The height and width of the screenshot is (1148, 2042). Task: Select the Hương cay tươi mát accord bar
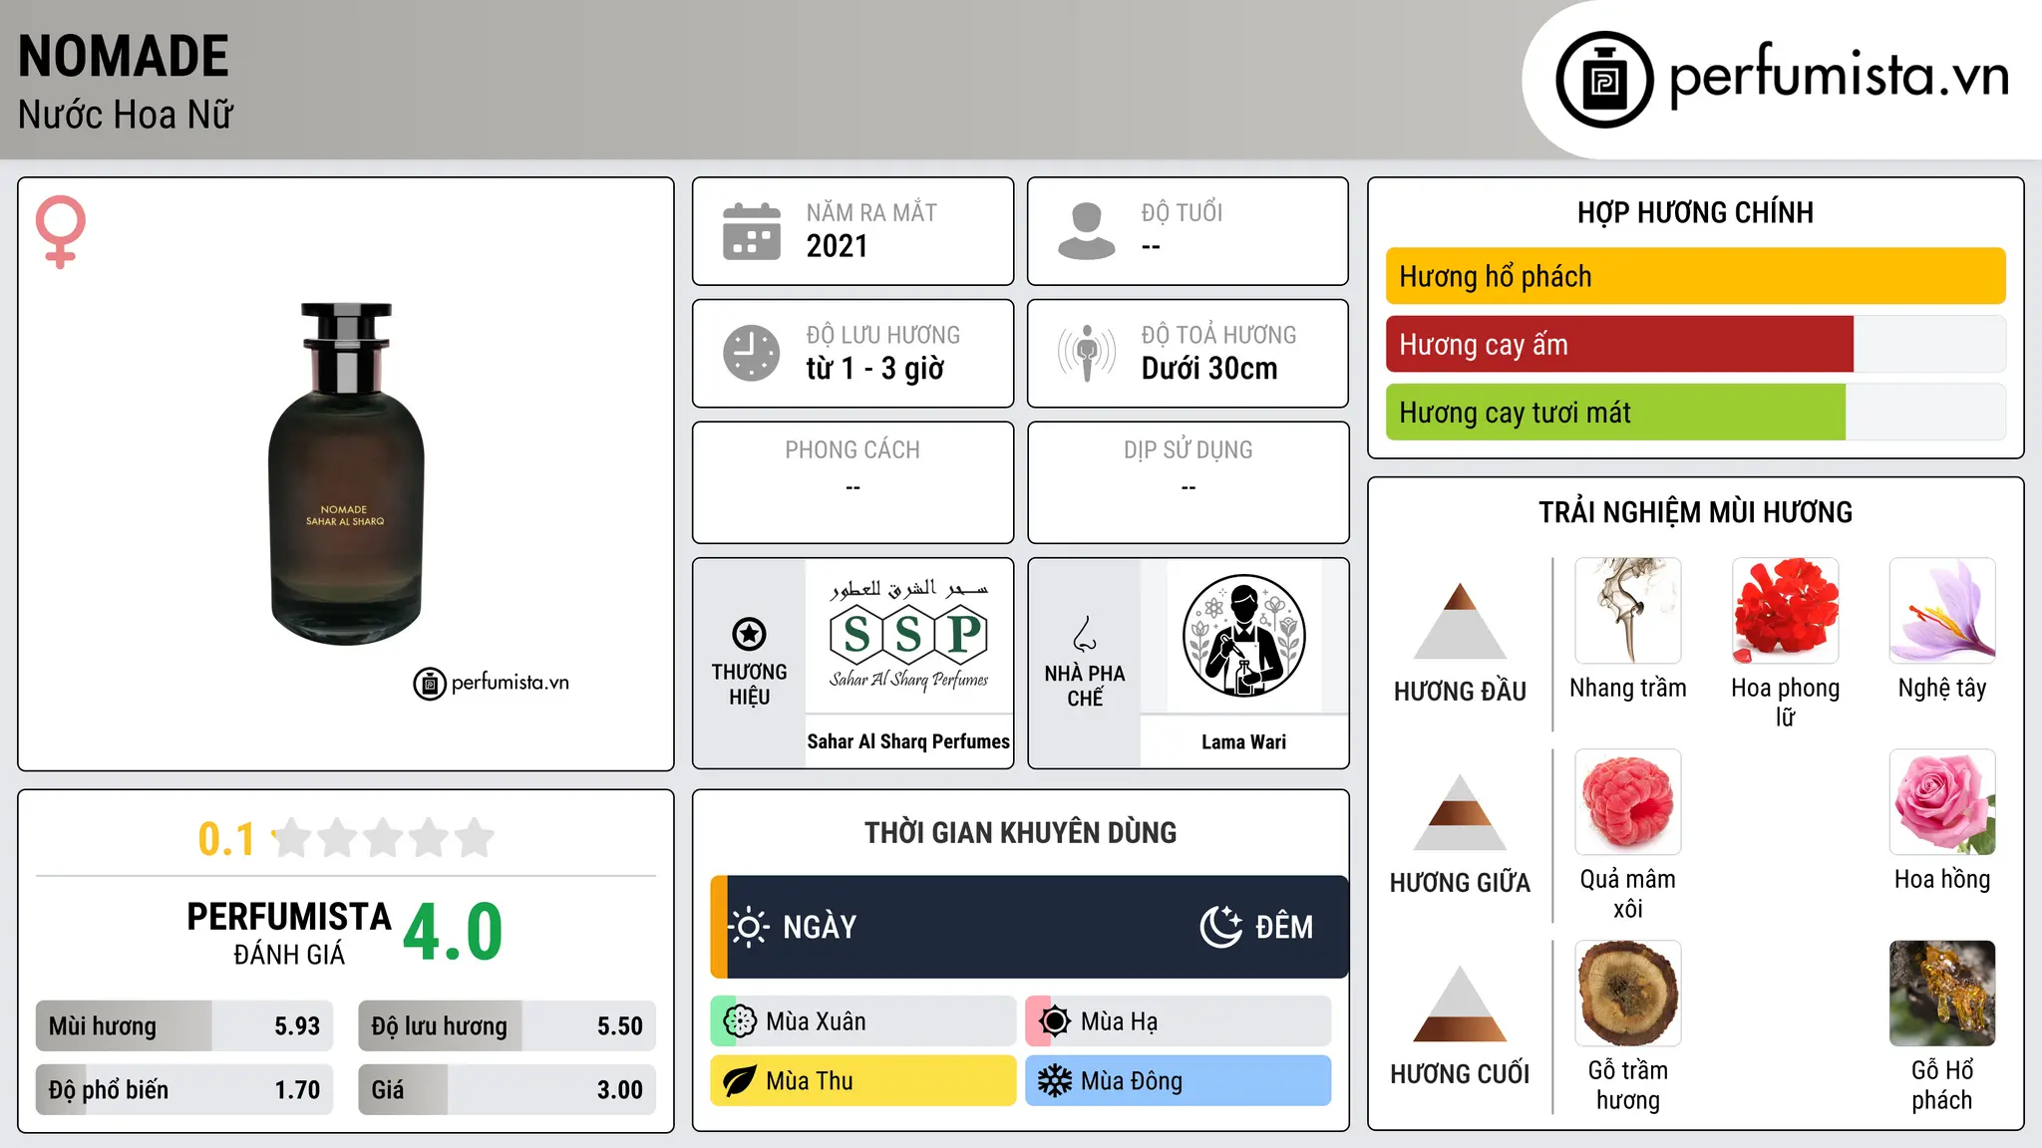(x=1696, y=412)
